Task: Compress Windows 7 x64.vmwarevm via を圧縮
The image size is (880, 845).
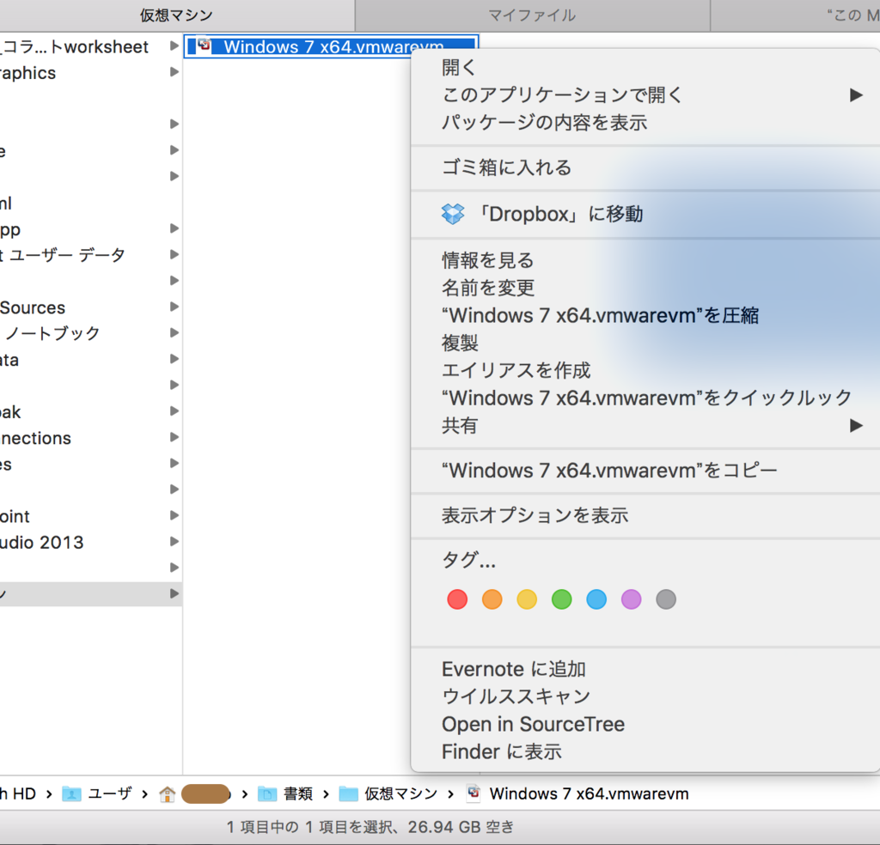Action: (x=645, y=315)
